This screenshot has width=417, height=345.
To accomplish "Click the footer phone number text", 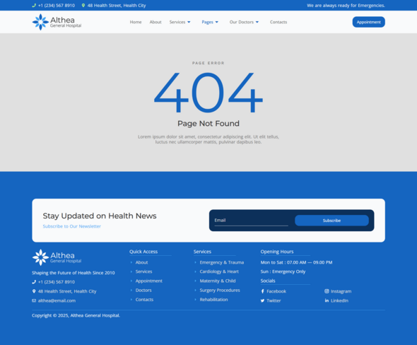I will 57,282.
